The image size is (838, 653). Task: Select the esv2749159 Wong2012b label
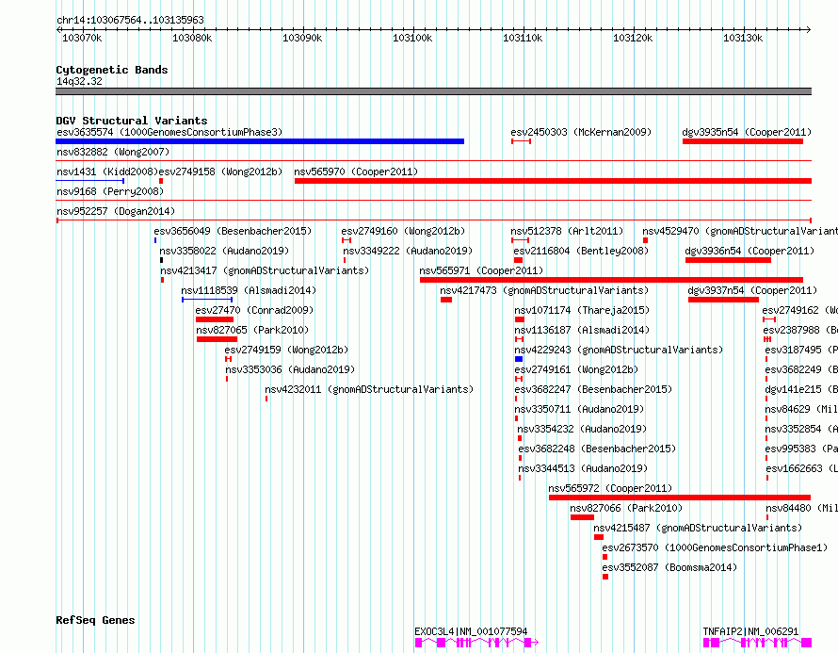tap(286, 350)
